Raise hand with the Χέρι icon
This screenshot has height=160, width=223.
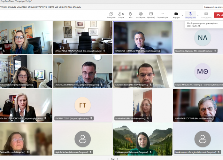tap(130, 15)
